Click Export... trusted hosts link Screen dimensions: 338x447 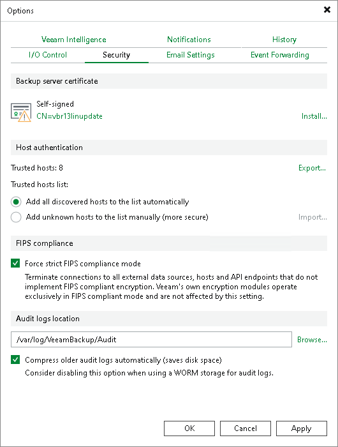pos(312,168)
